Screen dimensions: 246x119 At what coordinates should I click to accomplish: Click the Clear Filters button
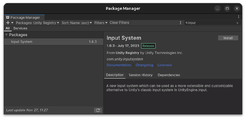point(119,23)
